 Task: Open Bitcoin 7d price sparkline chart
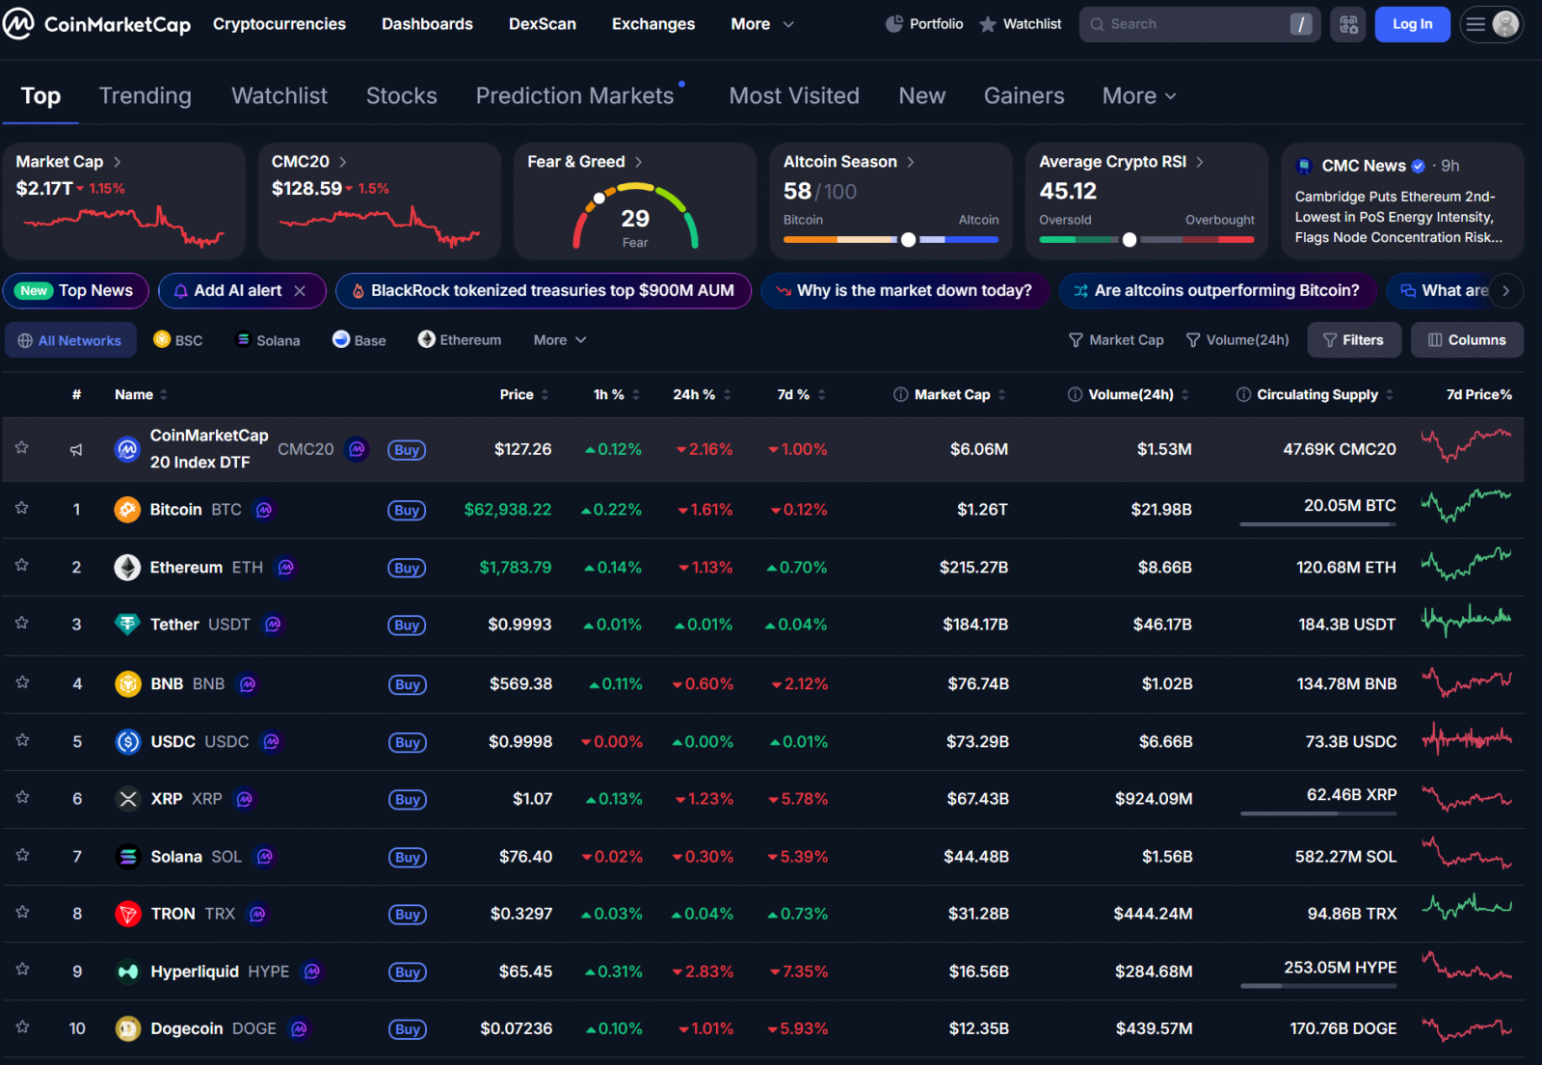tap(1466, 506)
